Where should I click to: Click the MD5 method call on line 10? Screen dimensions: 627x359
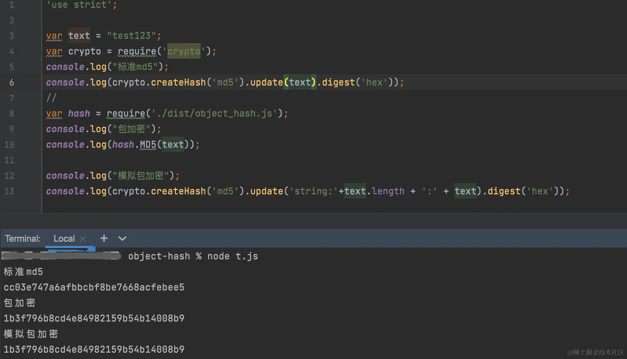148,145
